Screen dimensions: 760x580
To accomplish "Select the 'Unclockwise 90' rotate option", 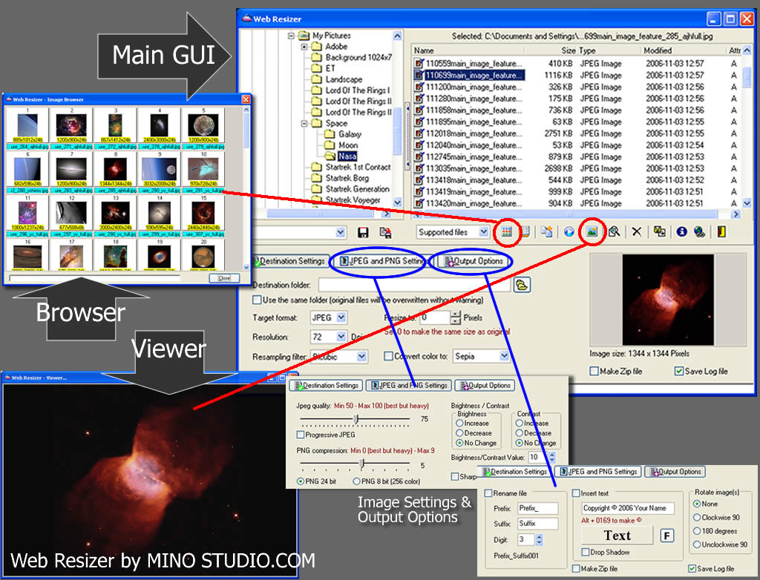I will point(697,544).
